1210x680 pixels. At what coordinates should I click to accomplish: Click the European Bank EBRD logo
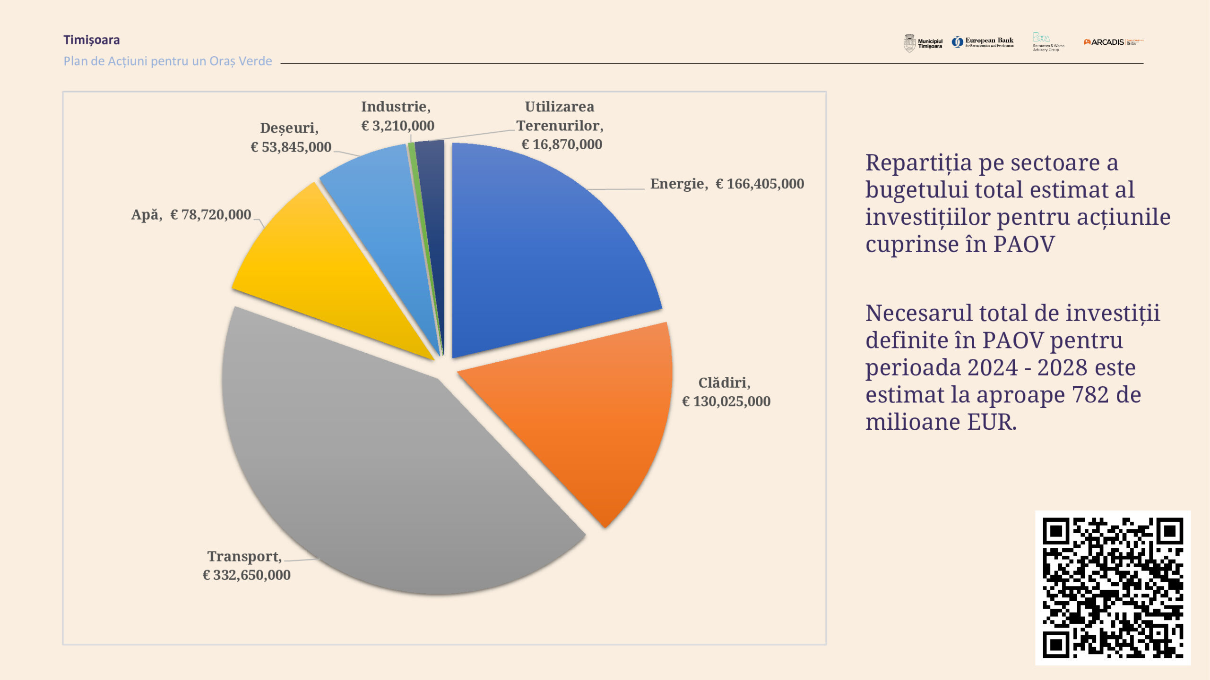[983, 42]
